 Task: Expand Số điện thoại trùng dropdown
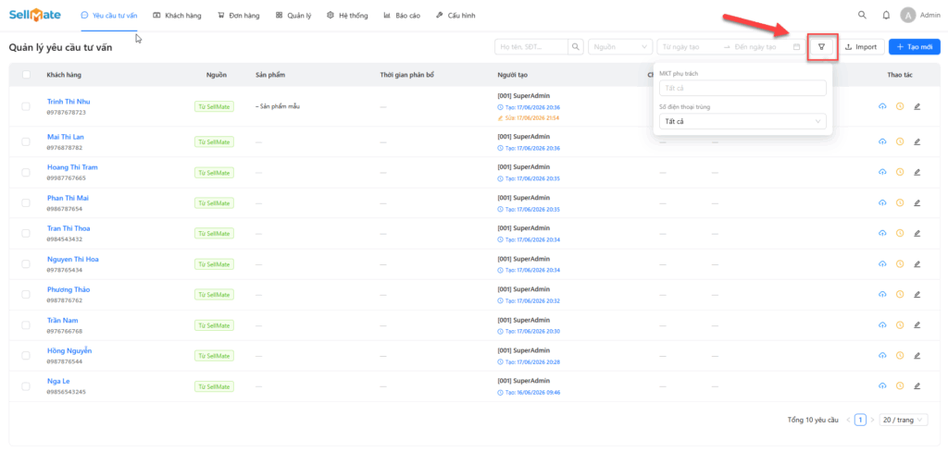coord(742,121)
